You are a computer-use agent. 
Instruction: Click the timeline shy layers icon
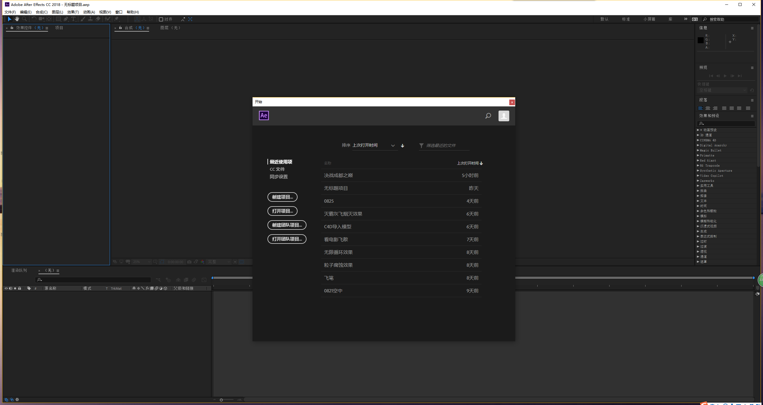178,280
